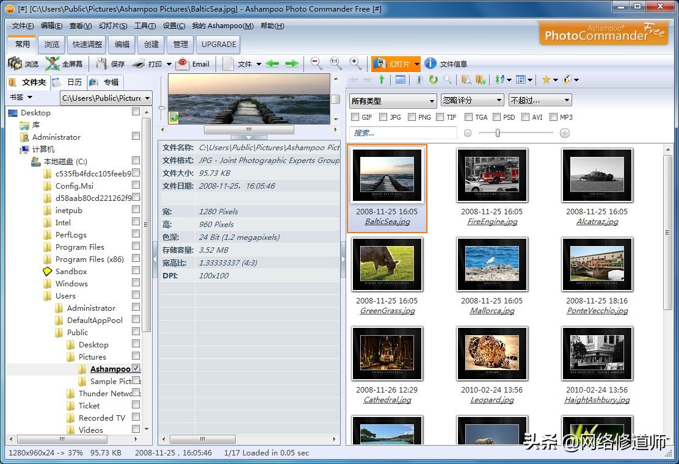Click the green previous image arrow
The height and width of the screenshot is (464, 679).
(x=272, y=63)
